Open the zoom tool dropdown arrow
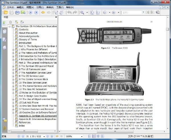The height and width of the screenshot is (140, 171). pyautogui.click(x=87, y=12)
